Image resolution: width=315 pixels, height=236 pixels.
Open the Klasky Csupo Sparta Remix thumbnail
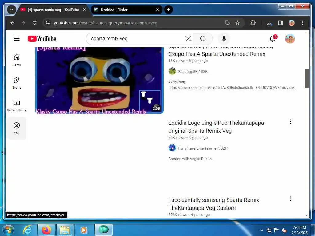tap(99, 81)
